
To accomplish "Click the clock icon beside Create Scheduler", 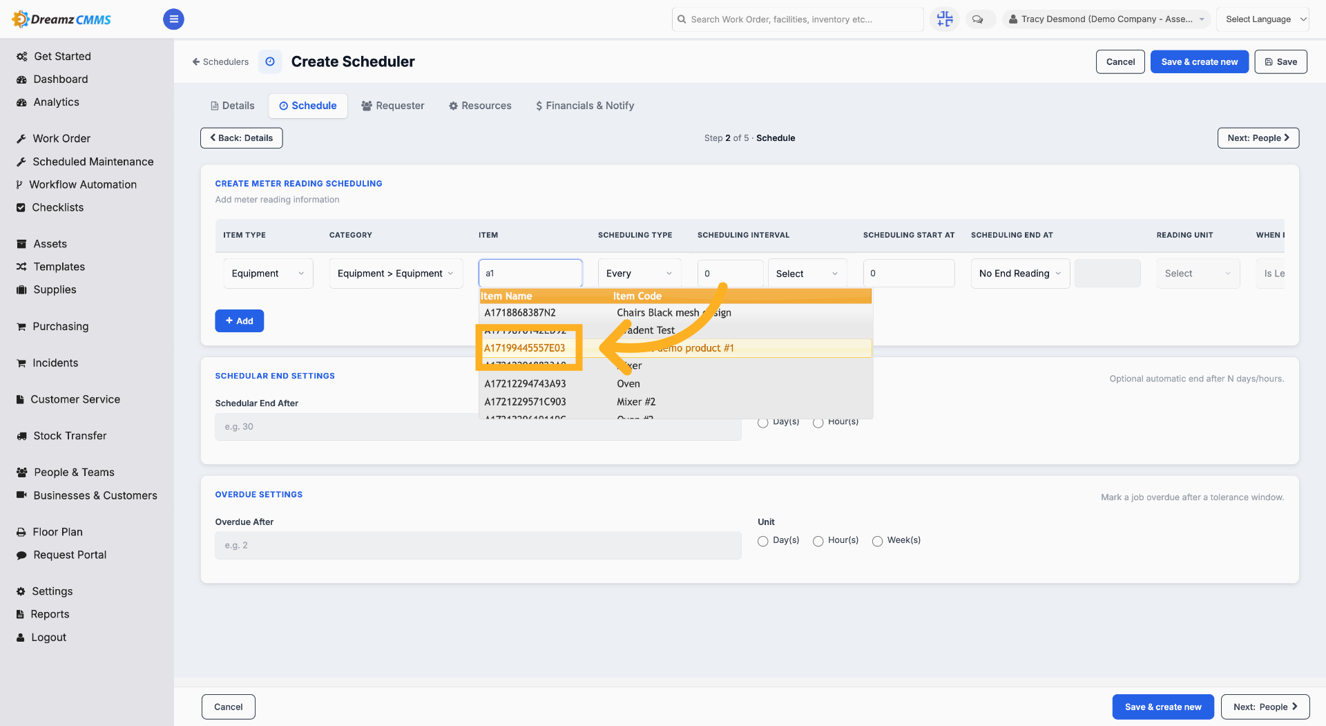I will (x=270, y=61).
